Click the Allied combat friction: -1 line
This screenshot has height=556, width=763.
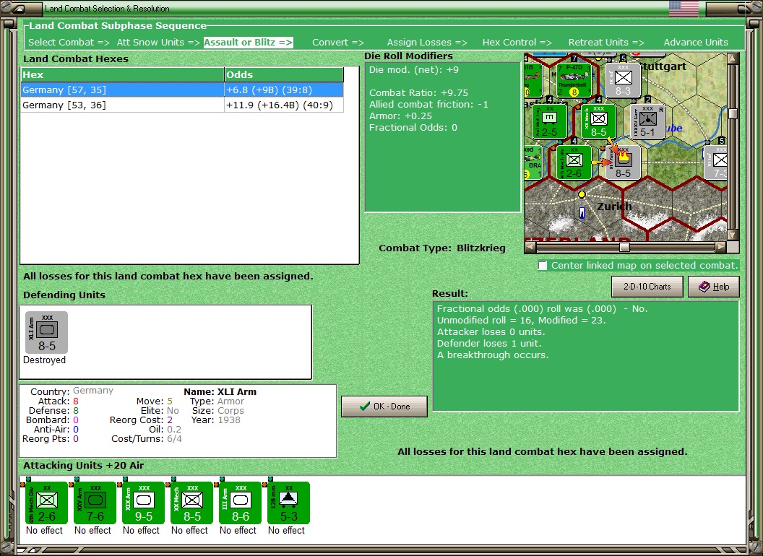click(428, 105)
